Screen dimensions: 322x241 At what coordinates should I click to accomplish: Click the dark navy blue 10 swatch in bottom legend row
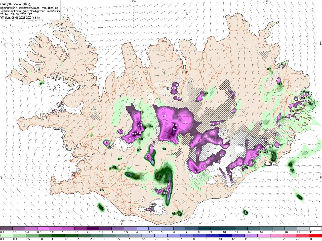point(225,236)
